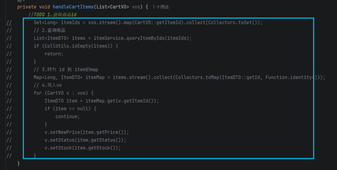Click the '// 4.写入vo' comment line
337x170 pixels.
48,85
